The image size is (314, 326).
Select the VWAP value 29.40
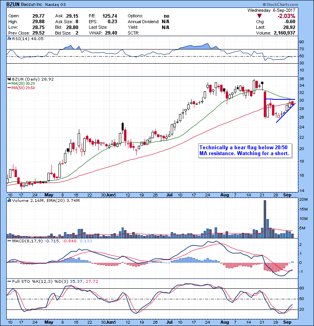[111, 33]
